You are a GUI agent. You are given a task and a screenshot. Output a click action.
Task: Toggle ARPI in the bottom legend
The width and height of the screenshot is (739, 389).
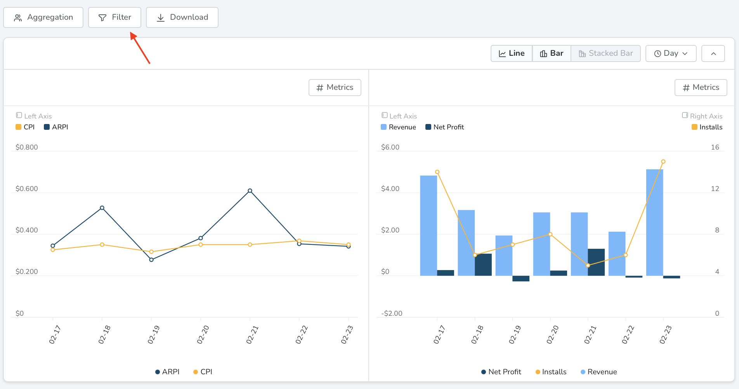tap(167, 372)
